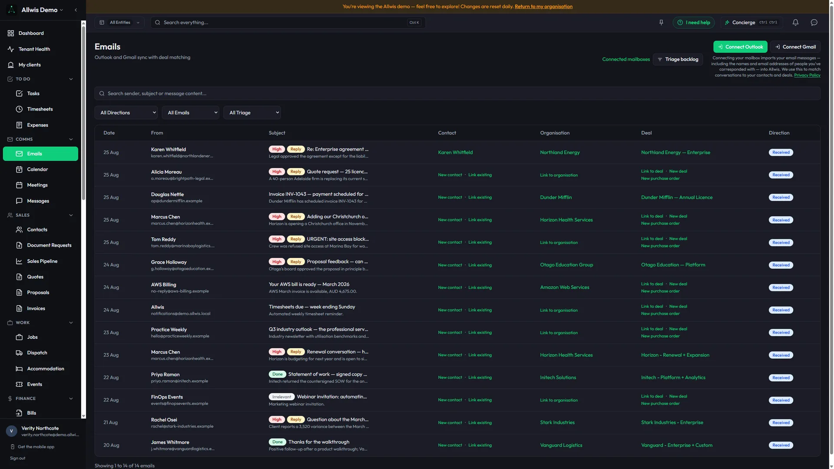Image resolution: width=834 pixels, height=469 pixels.
Task: Click the Search everything field
Action: (x=288, y=23)
